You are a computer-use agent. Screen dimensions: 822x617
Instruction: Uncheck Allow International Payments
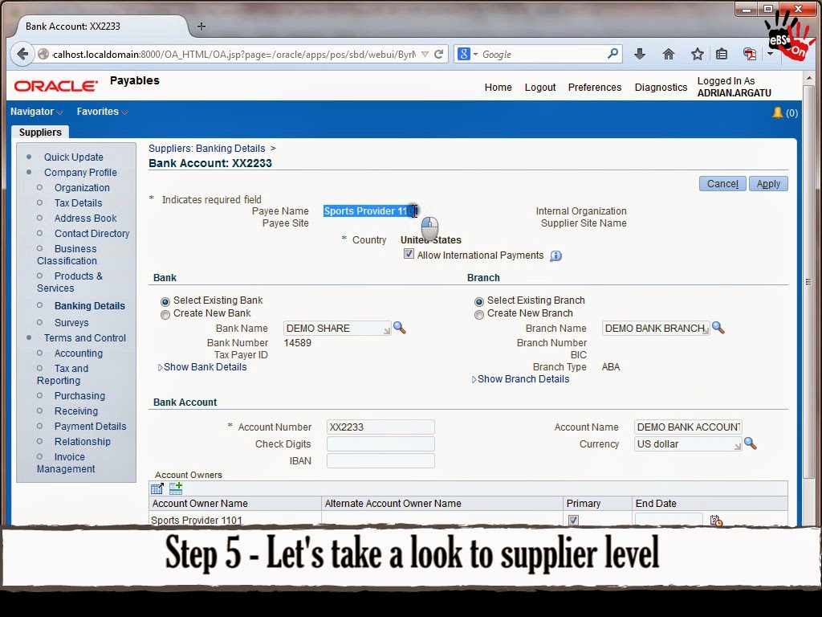[409, 254]
